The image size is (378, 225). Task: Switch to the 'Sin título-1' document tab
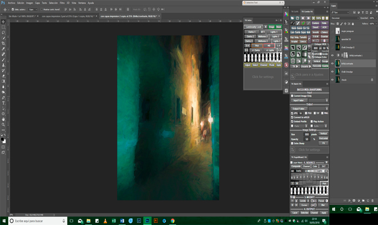point(19,16)
